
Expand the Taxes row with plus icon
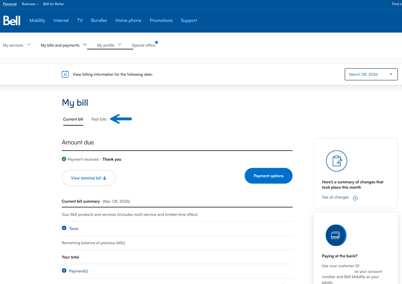[x=64, y=228]
